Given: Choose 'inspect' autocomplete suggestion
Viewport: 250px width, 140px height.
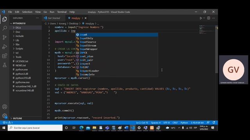Looking at the screenshot, I should click(117, 64).
